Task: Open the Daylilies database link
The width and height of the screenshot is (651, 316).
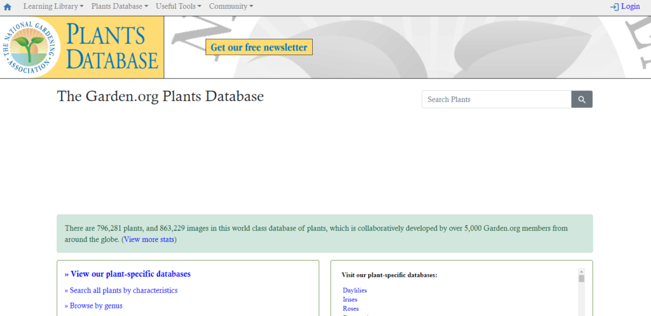Action: 355,291
